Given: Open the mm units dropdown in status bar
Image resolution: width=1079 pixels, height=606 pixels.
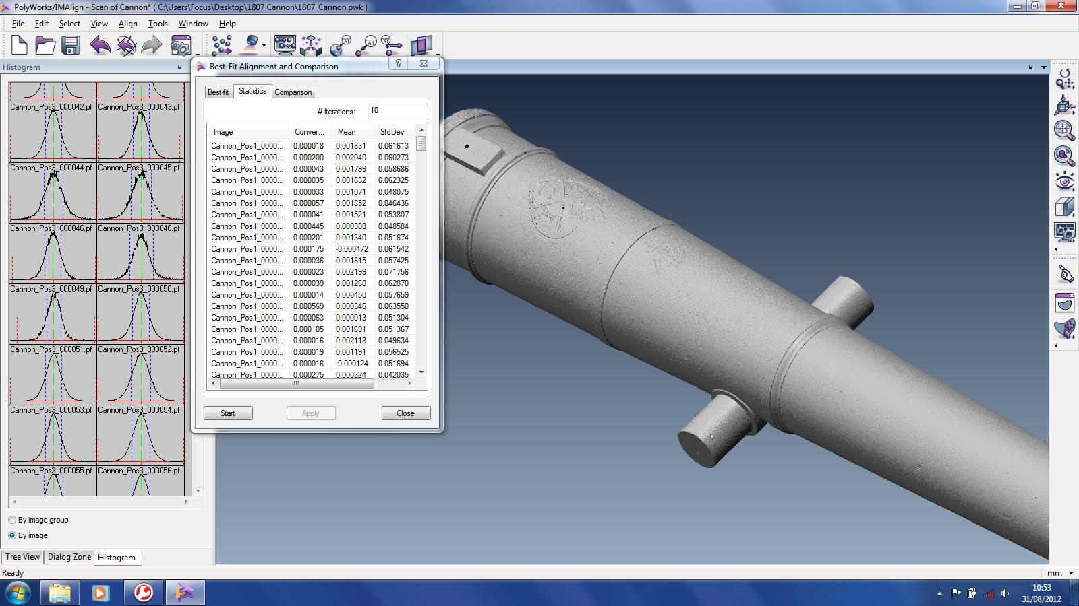Looking at the screenshot, I should (x=1071, y=573).
